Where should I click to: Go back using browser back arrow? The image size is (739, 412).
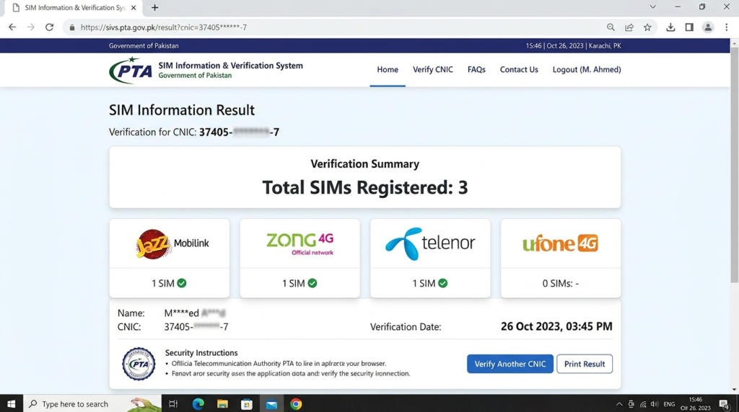click(x=12, y=27)
